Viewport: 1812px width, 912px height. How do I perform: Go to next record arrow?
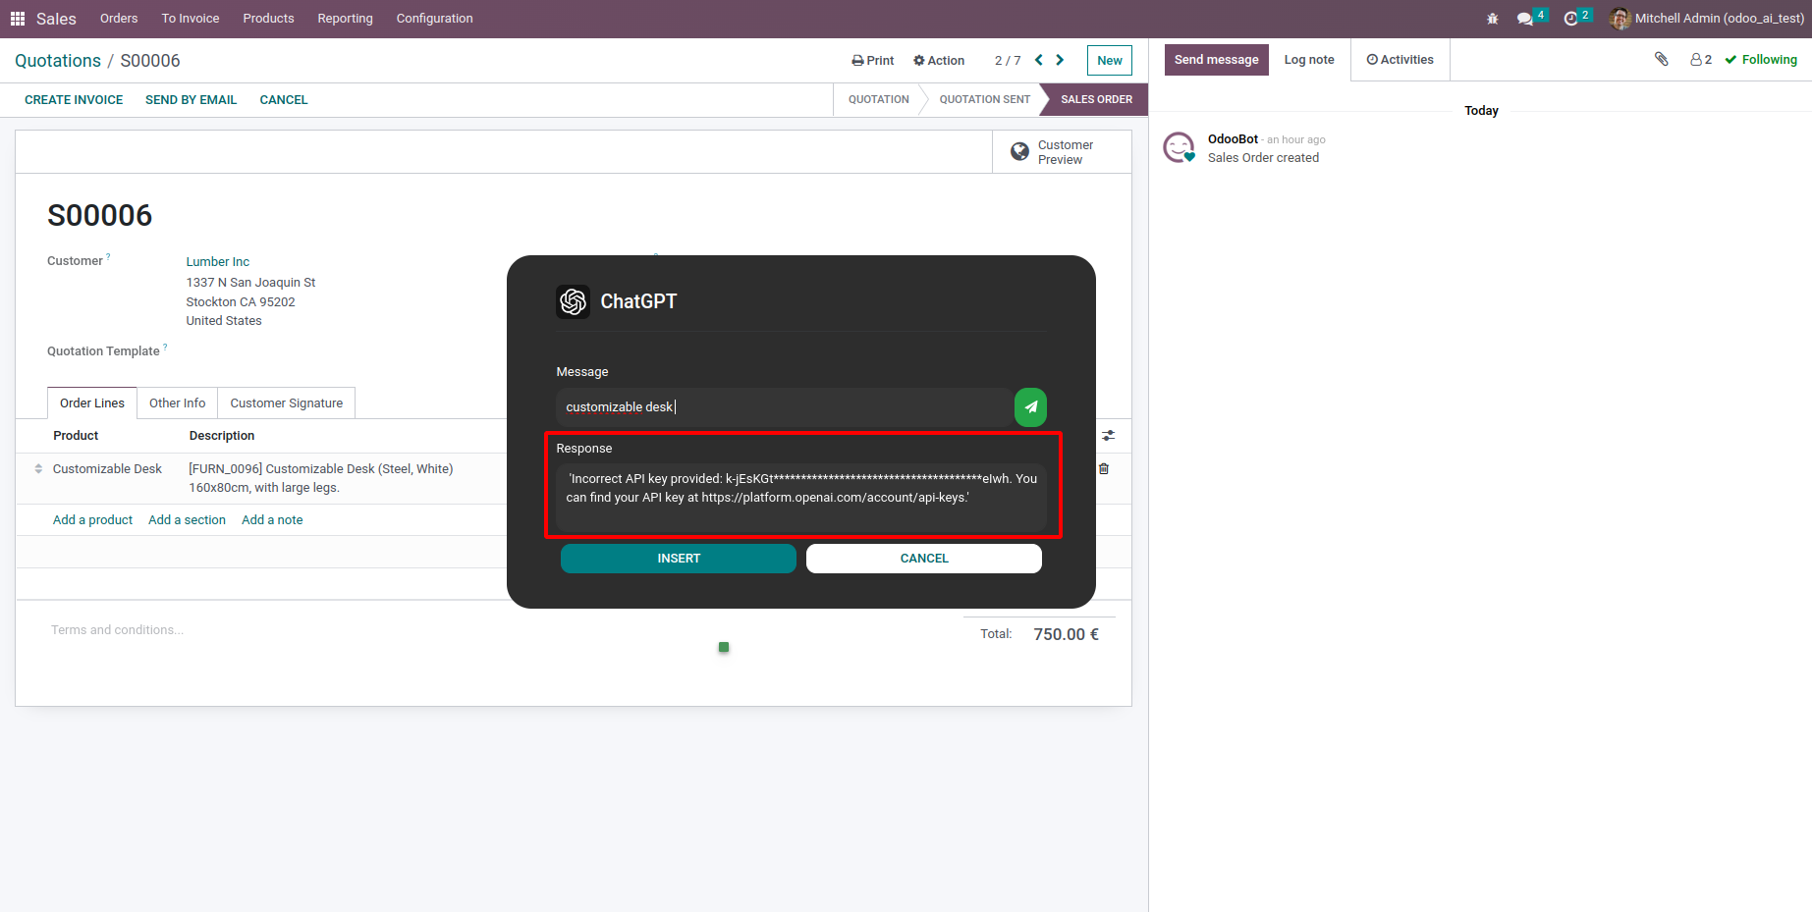pyautogui.click(x=1060, y=60)
